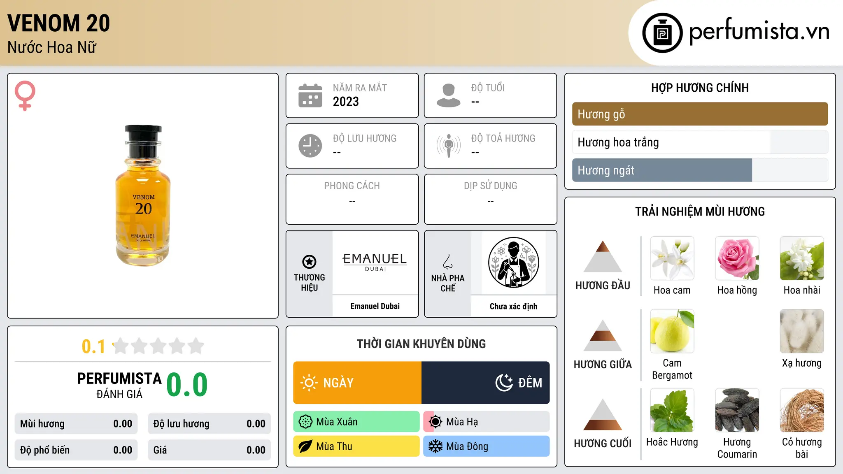Viewport: 843px width, 474px height.
Task: Click the Hương gỗ accord bar
Action: pyautogui.click(x=700, y=114)
